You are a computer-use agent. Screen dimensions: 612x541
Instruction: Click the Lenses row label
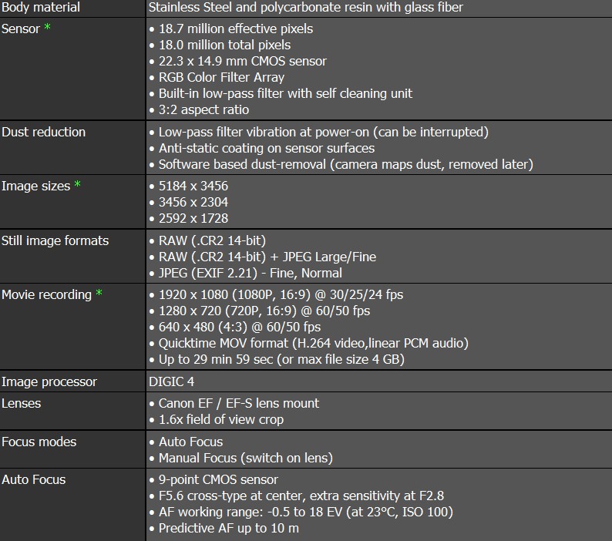[22, 403]
